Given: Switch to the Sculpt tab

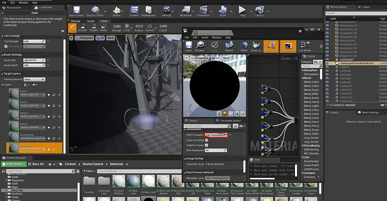Looking at the screenshot, I should tap(91, 21).
